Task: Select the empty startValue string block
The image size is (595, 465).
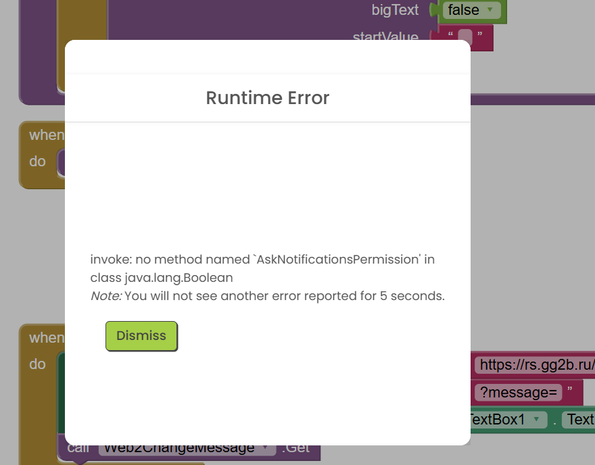Action: click(x=465, y=37)
